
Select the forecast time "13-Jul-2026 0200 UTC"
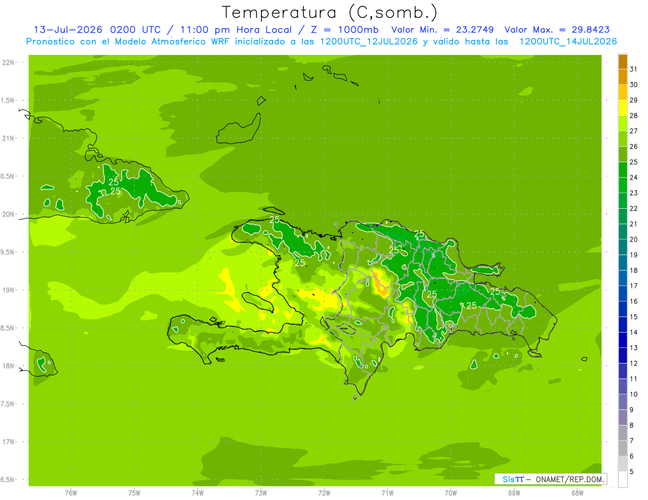(x=97, y=30)
